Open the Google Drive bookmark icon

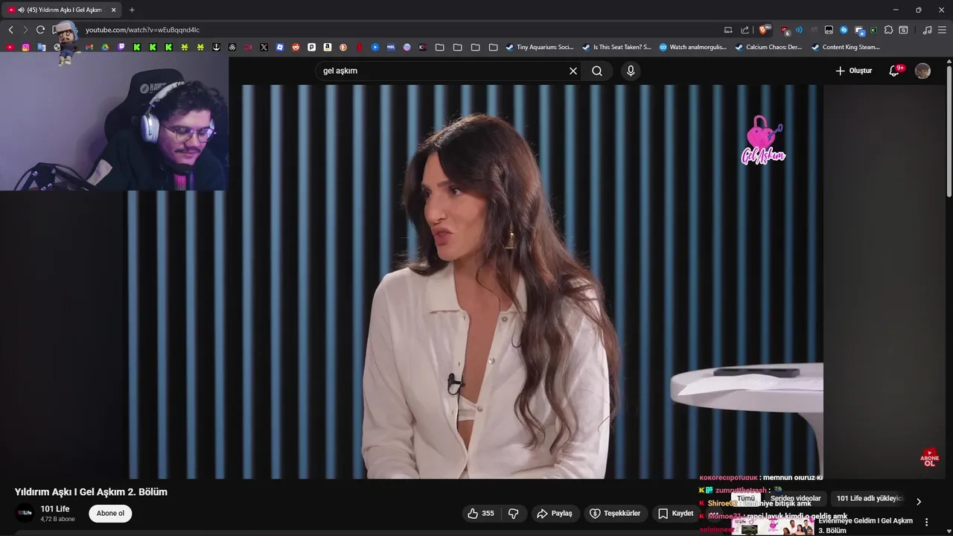[x=105, y=47]
